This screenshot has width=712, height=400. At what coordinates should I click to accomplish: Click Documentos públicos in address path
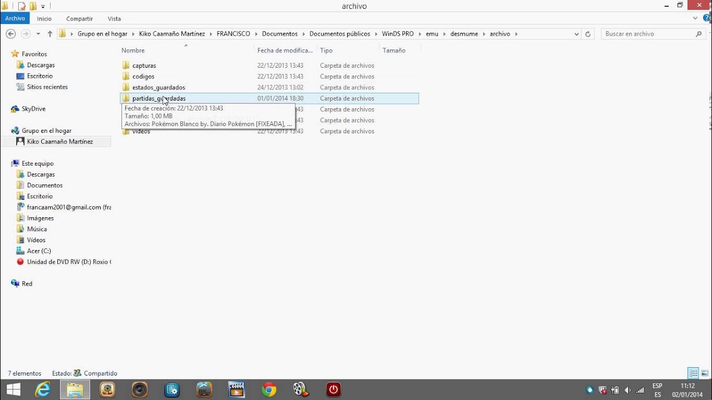point(339,34)
